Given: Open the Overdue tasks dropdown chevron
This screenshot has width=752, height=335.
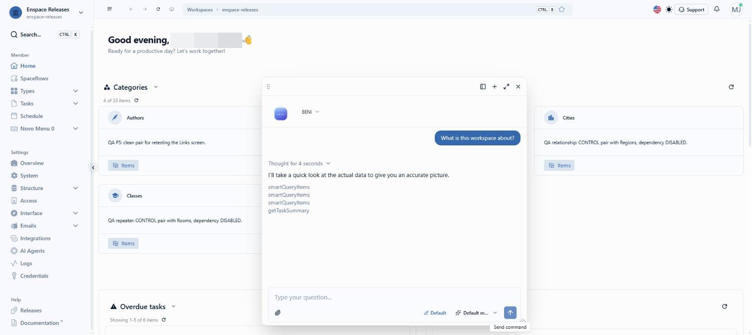Looking at the screenshot, I should pyautogui.click(x=173, y=306).
